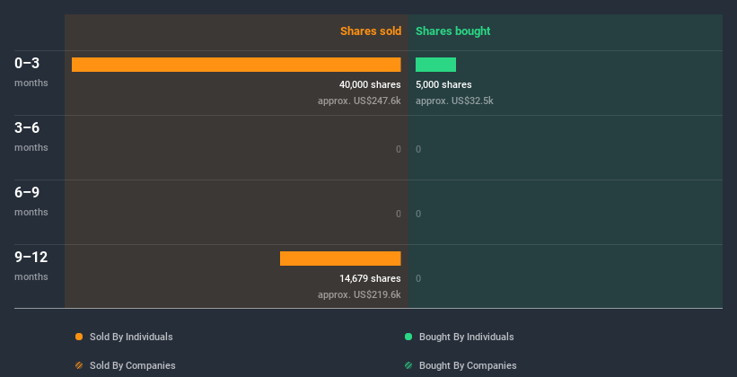The width and height of the screenshot is (737, 377).
Task: Toggle the Bought By Individuals legend label
Action: coord(466,337)
